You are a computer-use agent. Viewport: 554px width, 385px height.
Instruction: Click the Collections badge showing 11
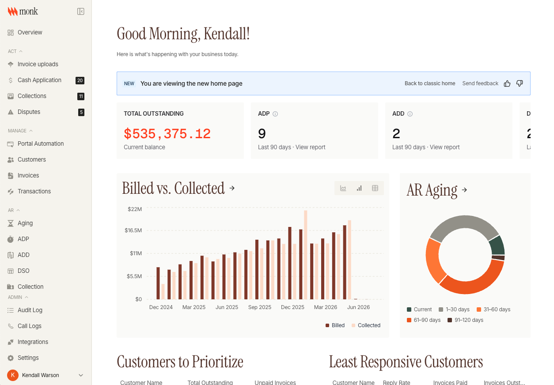coord(81,96)
